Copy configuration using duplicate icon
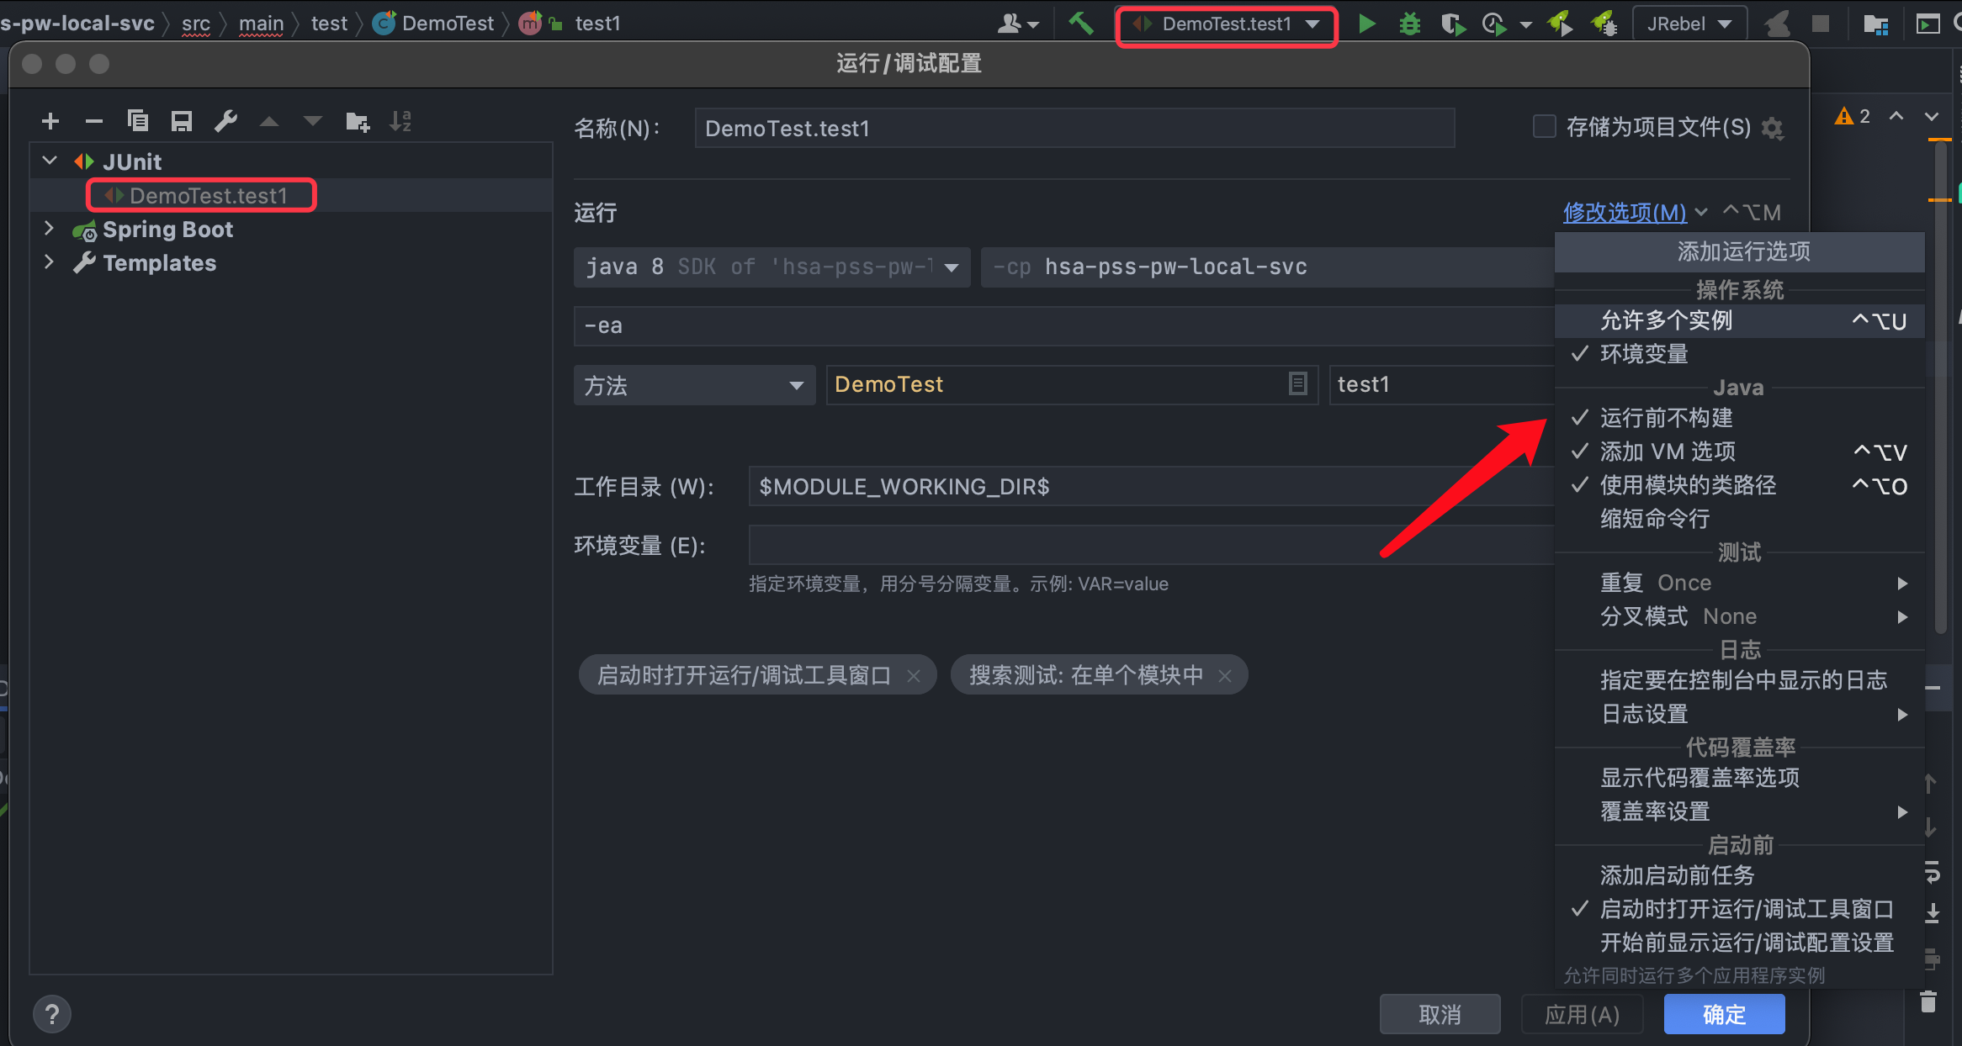 (138, 121)
